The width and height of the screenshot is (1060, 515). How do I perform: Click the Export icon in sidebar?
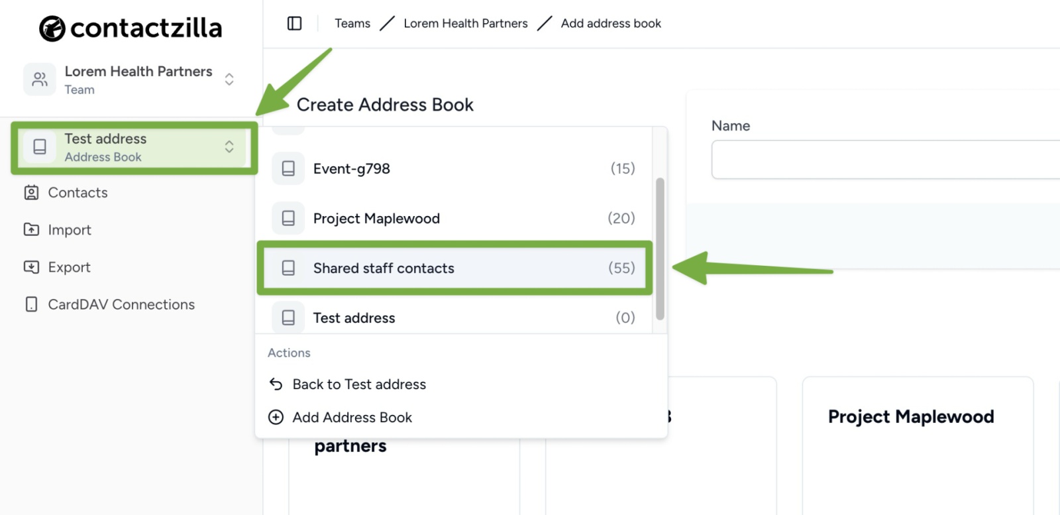(31, 267)
